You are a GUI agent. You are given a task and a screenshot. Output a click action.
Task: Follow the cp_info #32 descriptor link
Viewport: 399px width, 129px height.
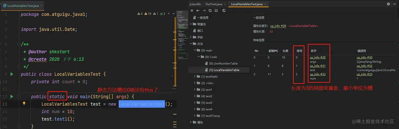coord(365,66)
